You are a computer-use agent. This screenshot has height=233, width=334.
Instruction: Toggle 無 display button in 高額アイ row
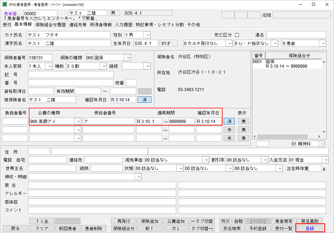point(243,121)
